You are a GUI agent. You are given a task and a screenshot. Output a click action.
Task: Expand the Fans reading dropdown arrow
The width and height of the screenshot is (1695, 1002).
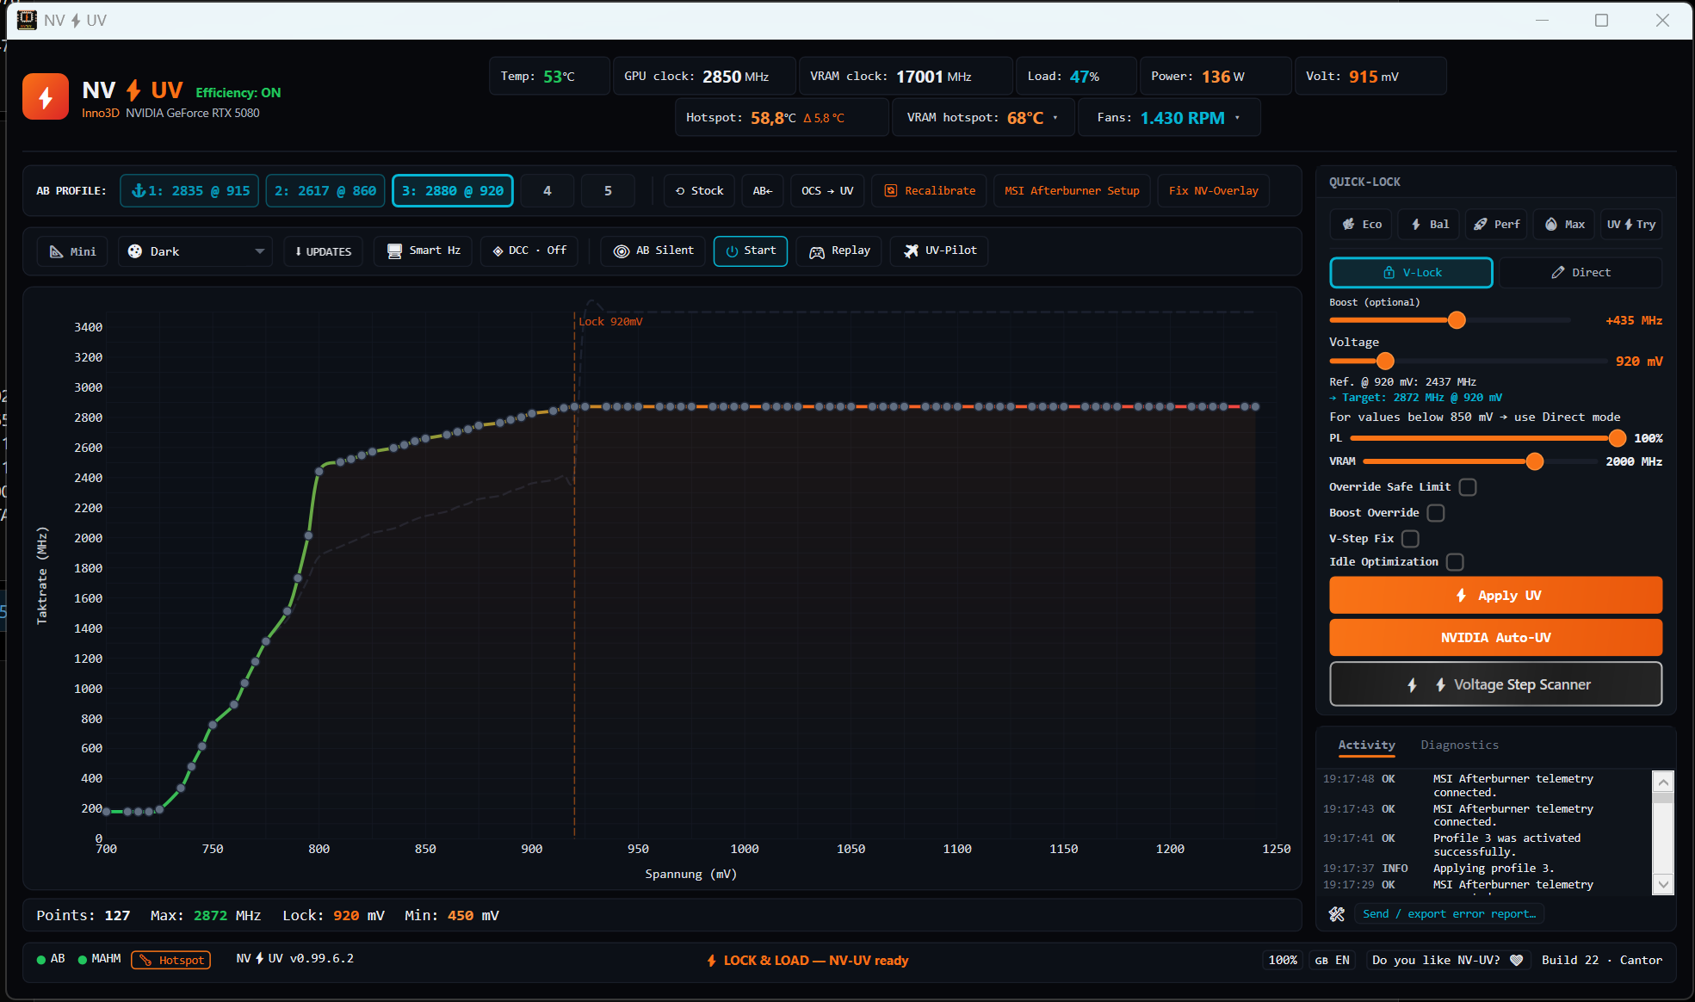pyautogui.click(x=1238, y=118)
